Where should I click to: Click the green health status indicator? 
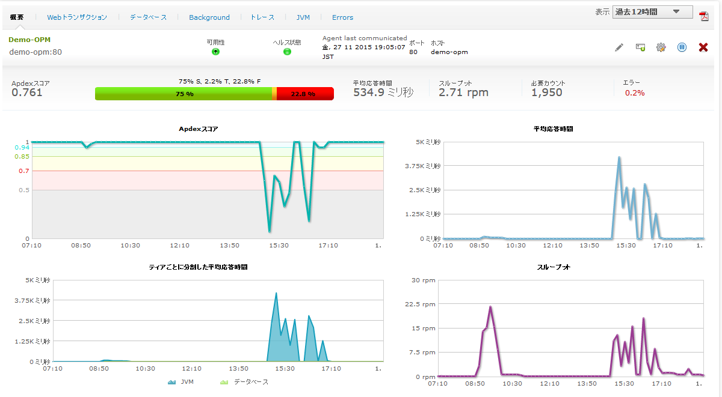pyautogui.click(x=287, y=52)
